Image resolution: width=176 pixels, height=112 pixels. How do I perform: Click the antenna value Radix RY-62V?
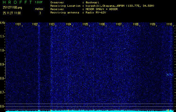coord(96,13)
